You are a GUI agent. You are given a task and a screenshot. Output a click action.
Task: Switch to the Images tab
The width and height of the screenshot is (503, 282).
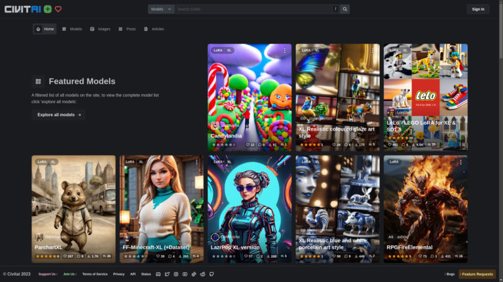pos(100,29)
